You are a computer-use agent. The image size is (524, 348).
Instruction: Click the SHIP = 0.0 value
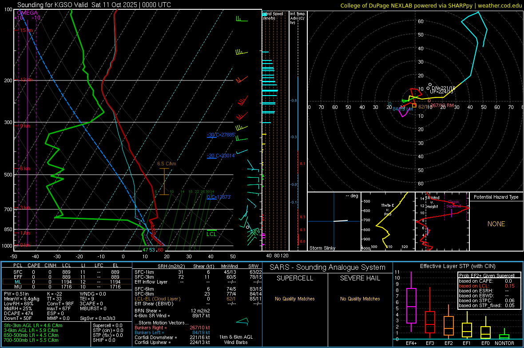click(104, 340)
